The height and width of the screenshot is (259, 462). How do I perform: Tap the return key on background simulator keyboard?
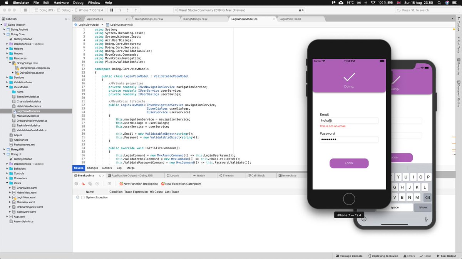pyautogui.click(x=423, y=207)
